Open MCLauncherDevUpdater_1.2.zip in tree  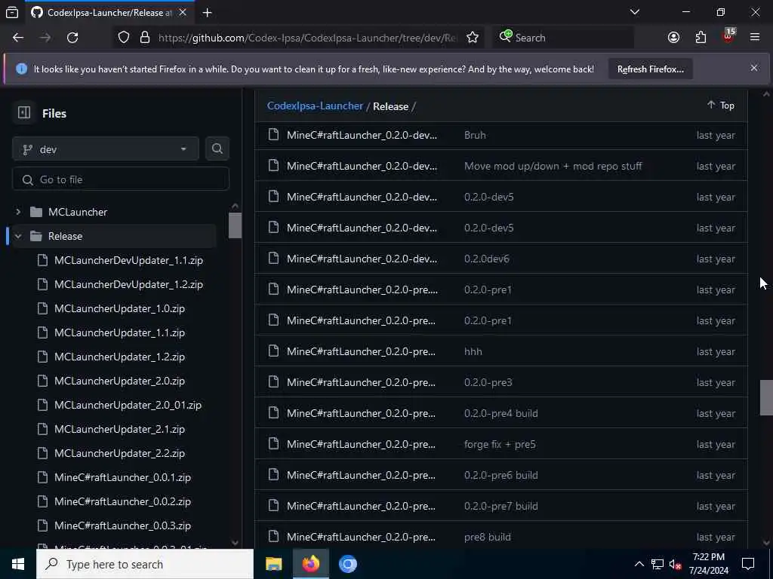(x=128, y=284)
